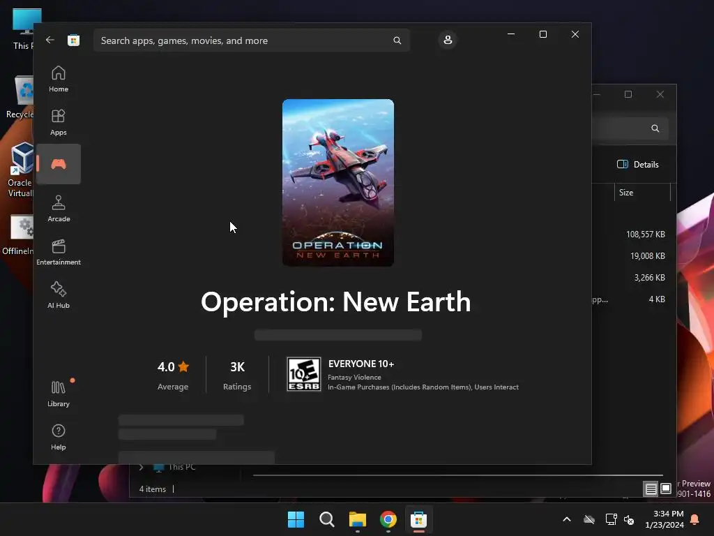Expand This PC tree node in Explorer
The height and width of the screenshot is (536, 714).
point(141,467)
